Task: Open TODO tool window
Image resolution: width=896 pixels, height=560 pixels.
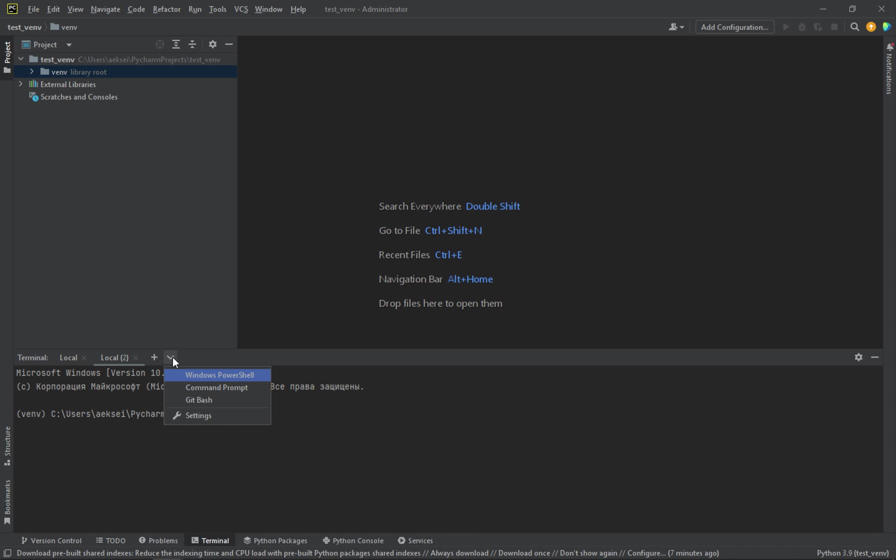Action: pyautogui.click(x=111, y=540)
